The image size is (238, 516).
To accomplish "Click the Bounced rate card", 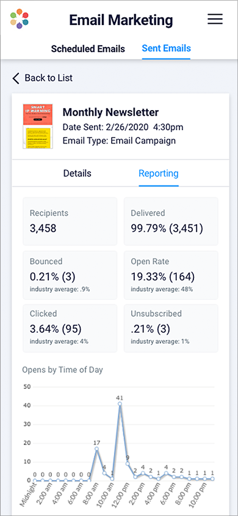I will click(x=70, y=275).
